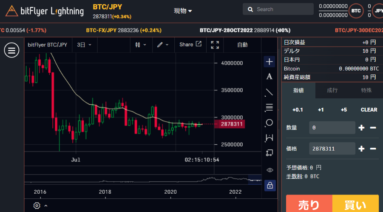Open the hamburger sidebar menu

pos(11,50)
